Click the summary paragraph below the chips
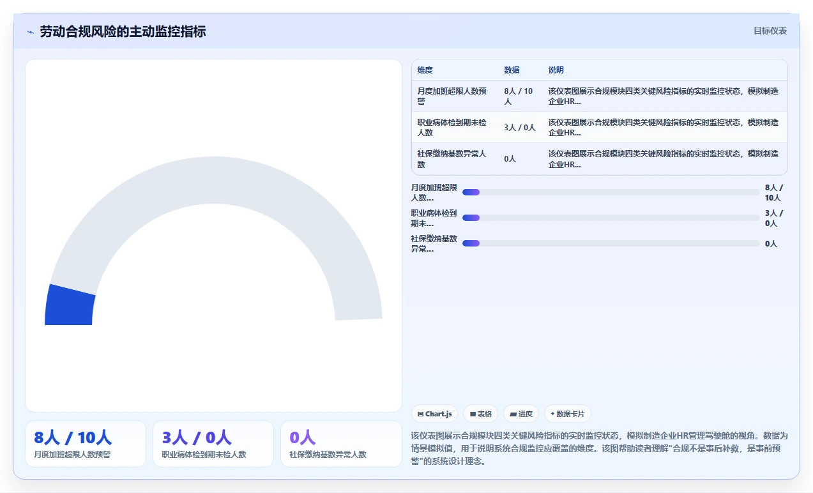Image resolution: width=813 pixels, height=493 pixels. (600, 448)
